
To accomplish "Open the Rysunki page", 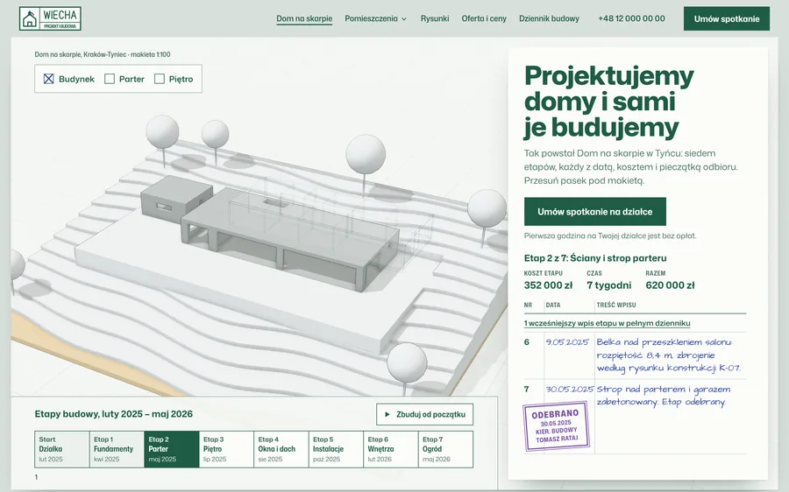I will [435, 18].
